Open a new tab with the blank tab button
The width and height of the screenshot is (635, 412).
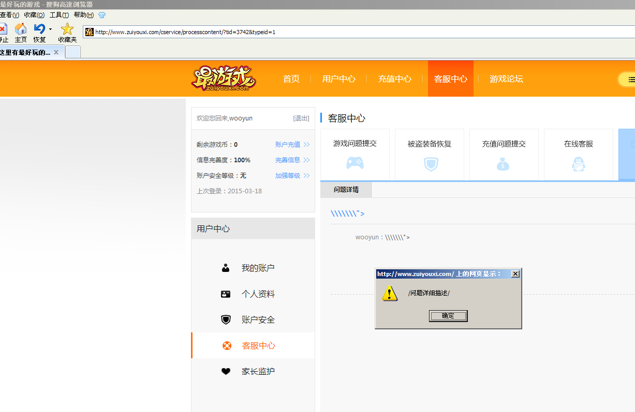click(x=73, y=52)
